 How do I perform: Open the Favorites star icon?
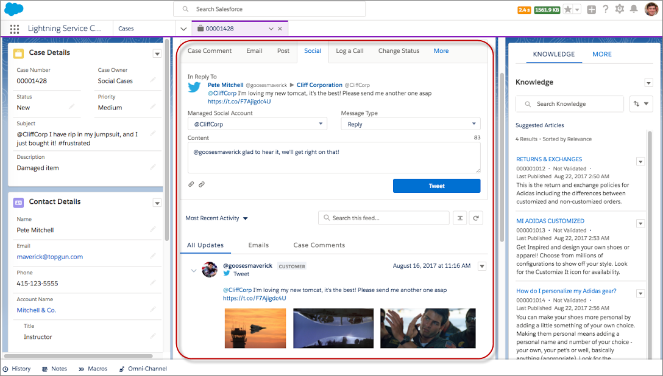pyautogui.click(x=568, y=9)
